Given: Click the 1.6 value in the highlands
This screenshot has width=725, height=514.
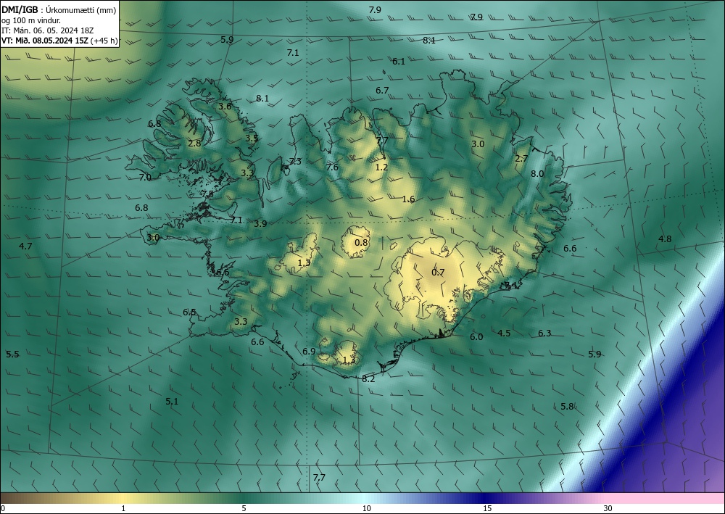Looking at the screenshot, I should 408,199.
